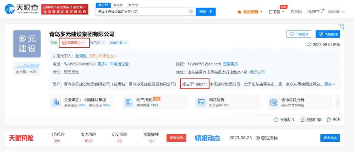This screenshot has height=152, width=354.
Task: Open the 全部企业 999+ count
Action: [x=75, y=105]
